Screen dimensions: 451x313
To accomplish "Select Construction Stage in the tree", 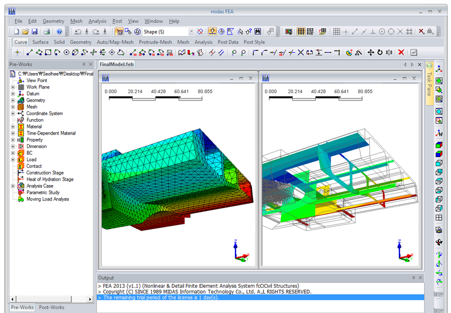I will (45, 173).
